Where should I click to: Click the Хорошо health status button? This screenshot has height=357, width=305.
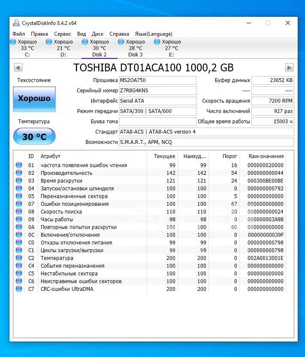34,99
